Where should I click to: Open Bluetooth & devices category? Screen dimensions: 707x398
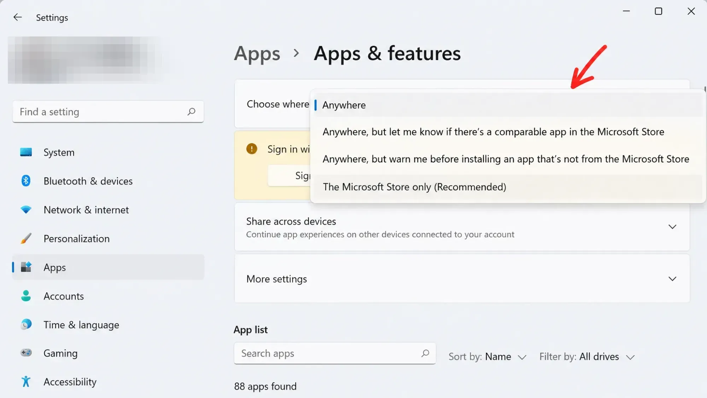click(x=108, y=181)
